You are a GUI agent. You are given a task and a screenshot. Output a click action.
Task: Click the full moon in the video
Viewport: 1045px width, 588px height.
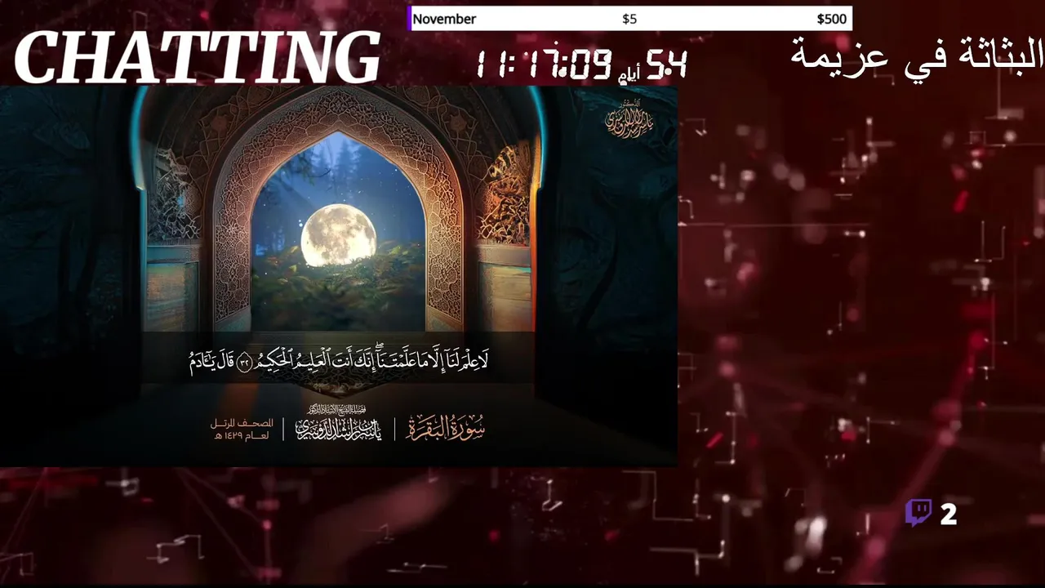click(338, 235)
